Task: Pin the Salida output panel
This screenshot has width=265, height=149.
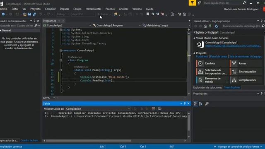Action: point(185,103)
